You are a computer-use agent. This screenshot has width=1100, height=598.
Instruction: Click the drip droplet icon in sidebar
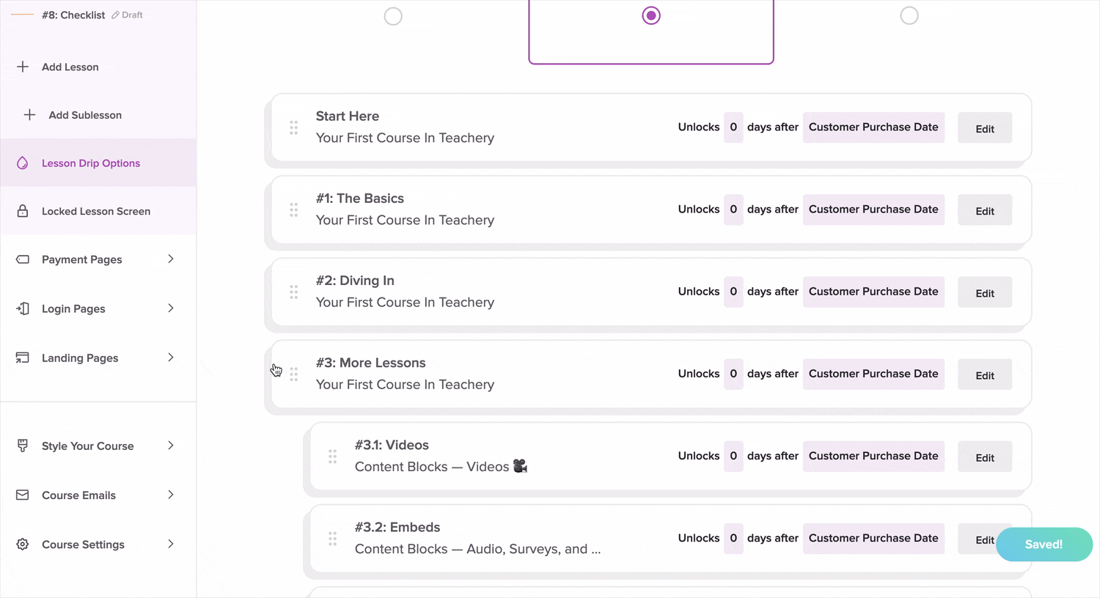pyautogui.click(x=23, y=163)
